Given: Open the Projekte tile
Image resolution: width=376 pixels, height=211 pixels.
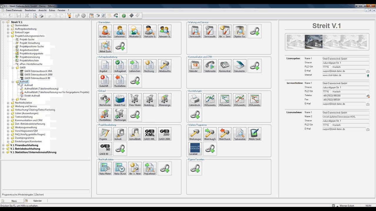Looking at the screenshot, I should coord(105,134).
